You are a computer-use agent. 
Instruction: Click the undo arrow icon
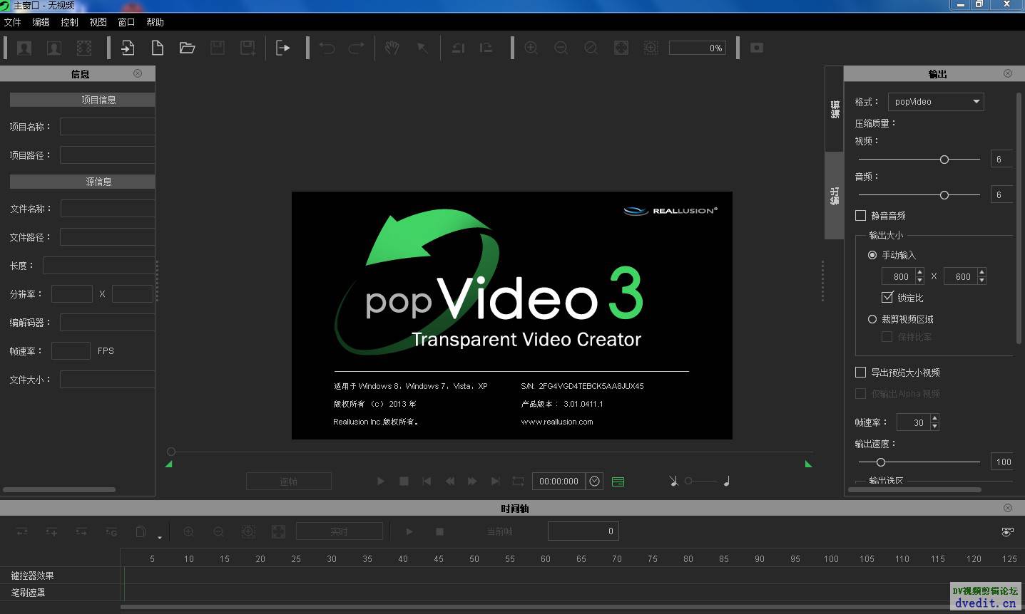click(x=327, y=48)
